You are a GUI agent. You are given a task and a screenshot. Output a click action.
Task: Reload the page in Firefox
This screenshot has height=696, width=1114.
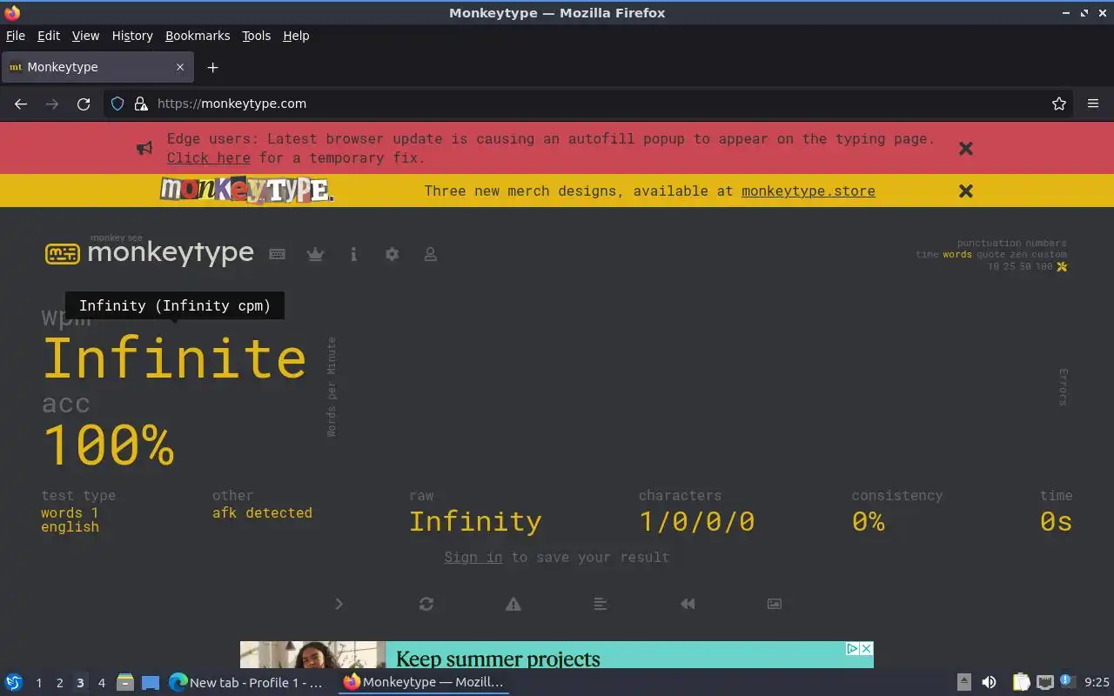click(x=84, y=104)
